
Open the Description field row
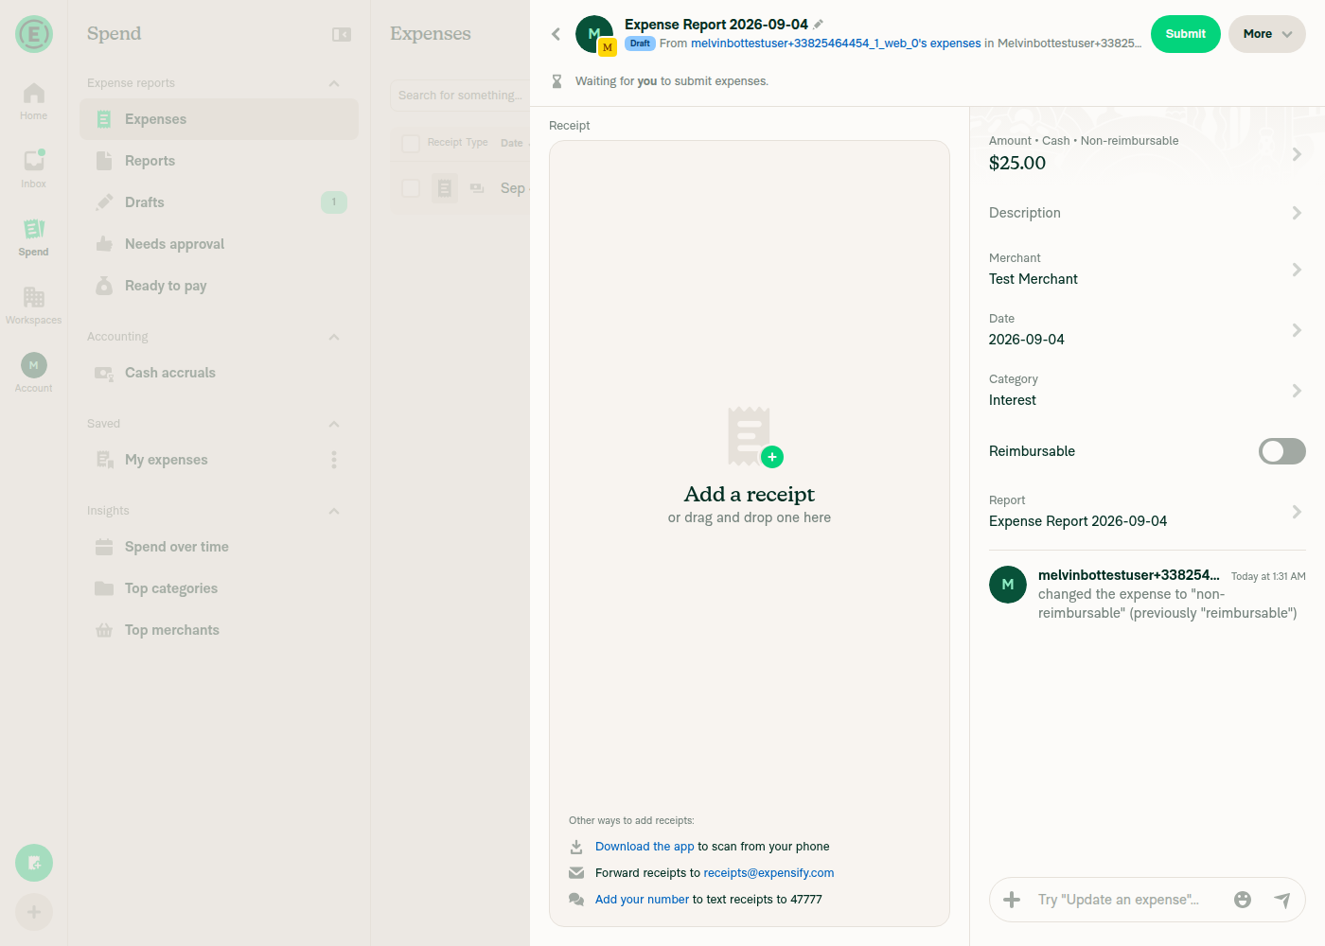tap(1147, 213)
